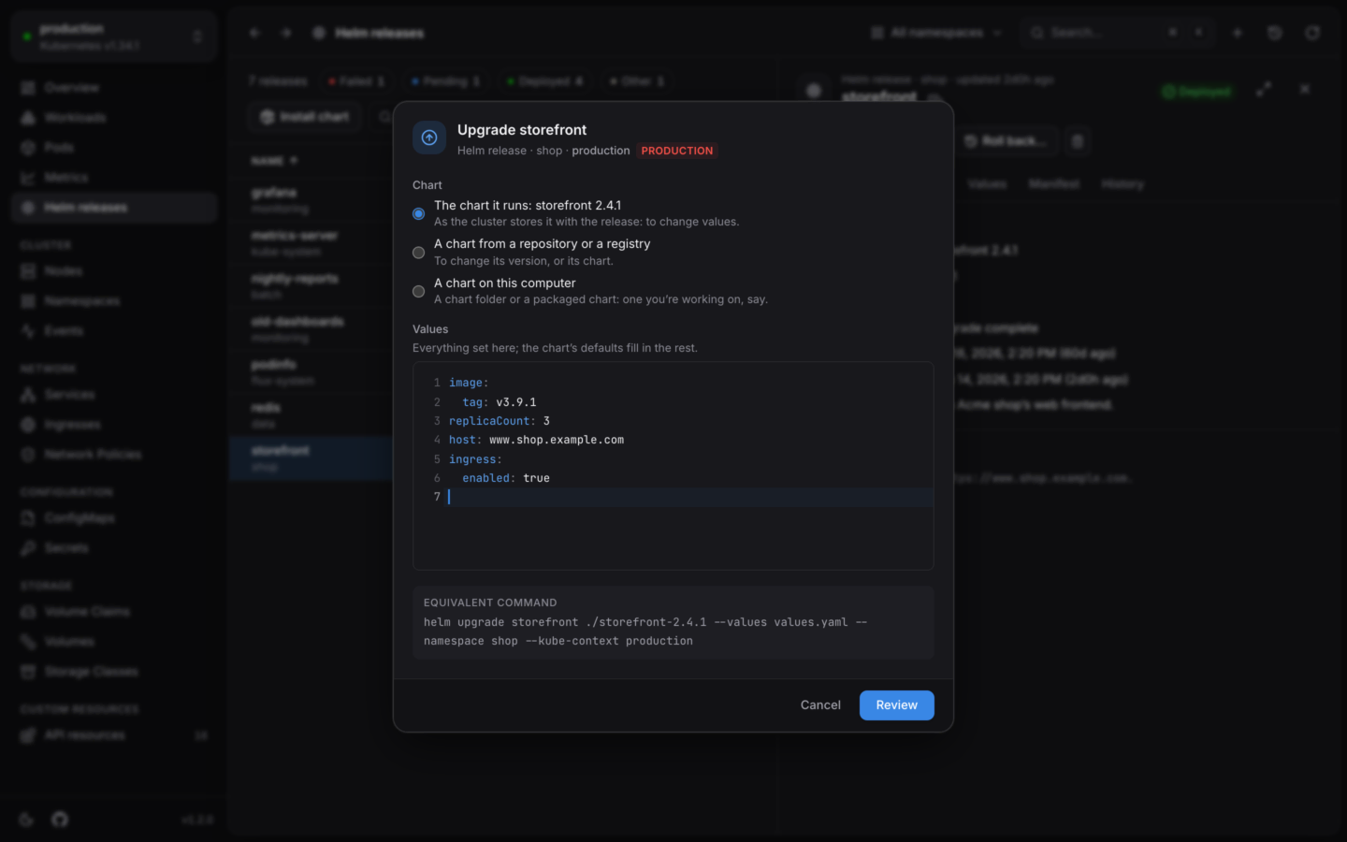This screenshot has width=1347, height=842.
Task: Switch to the History tab in the detail panel
Action: [x=1122, y=184]
